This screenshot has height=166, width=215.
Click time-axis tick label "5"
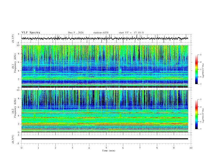[106, 148]
